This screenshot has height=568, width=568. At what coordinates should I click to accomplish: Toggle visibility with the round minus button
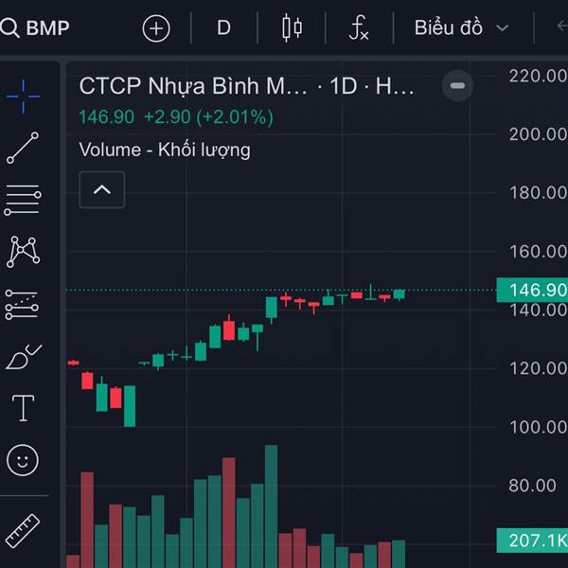(x=457, y=86)
